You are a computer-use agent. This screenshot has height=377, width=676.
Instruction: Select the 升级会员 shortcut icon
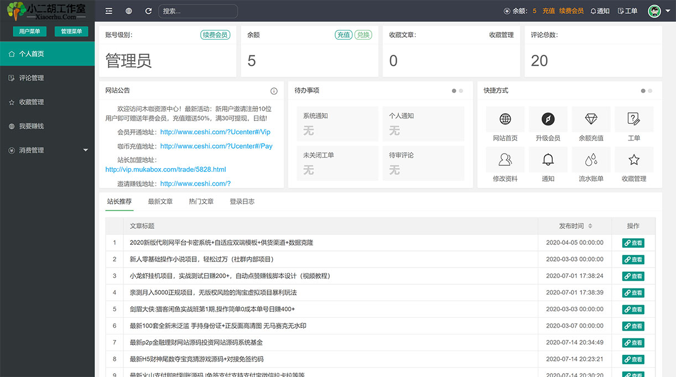click(x=548, y=119)
